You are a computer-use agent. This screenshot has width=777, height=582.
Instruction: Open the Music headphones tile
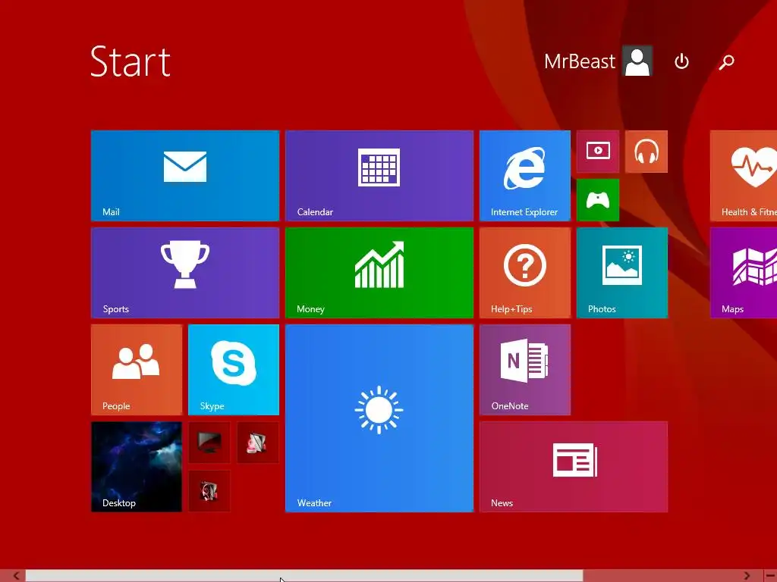point(646,152)
